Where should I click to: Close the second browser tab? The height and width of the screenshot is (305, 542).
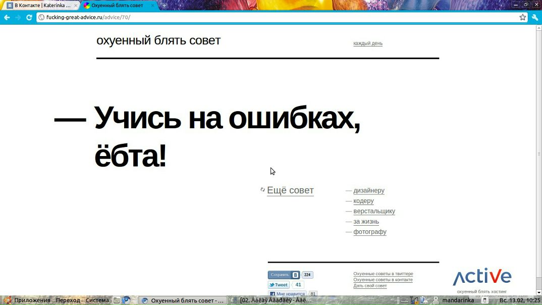pos(153,6)
